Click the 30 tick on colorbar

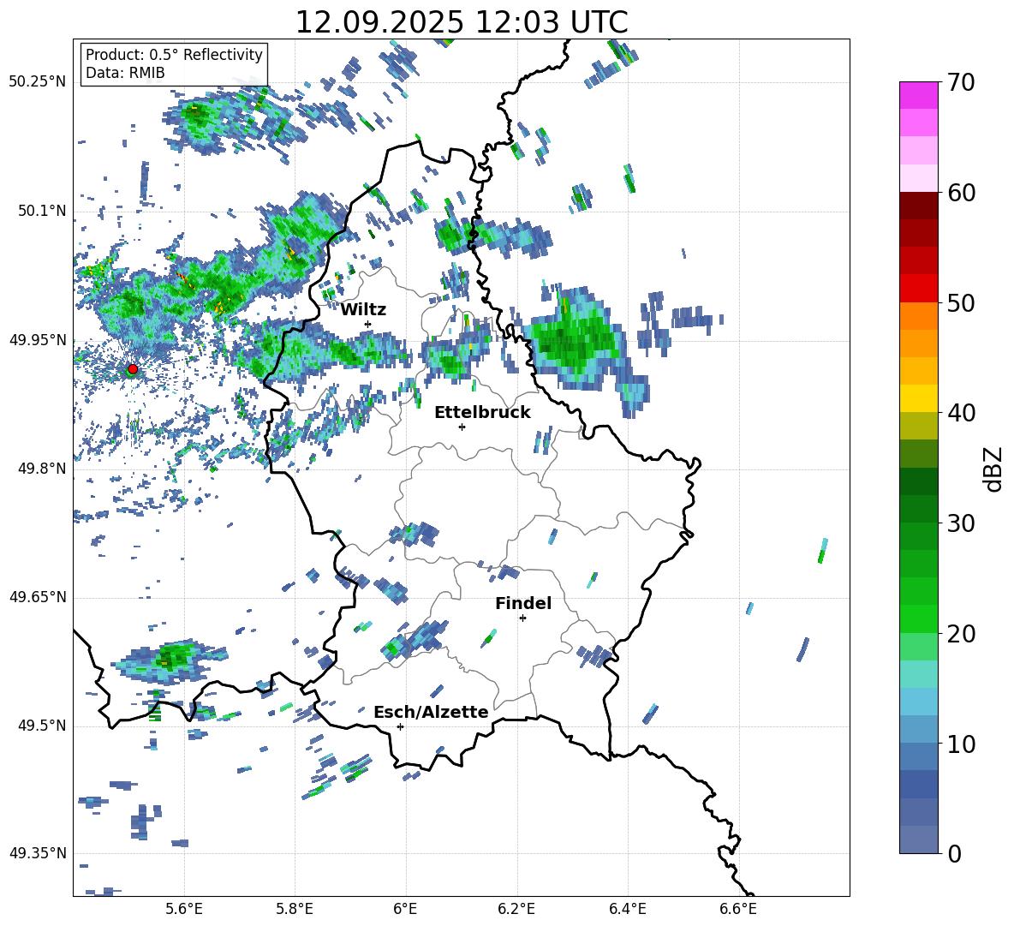click(960, 523)
